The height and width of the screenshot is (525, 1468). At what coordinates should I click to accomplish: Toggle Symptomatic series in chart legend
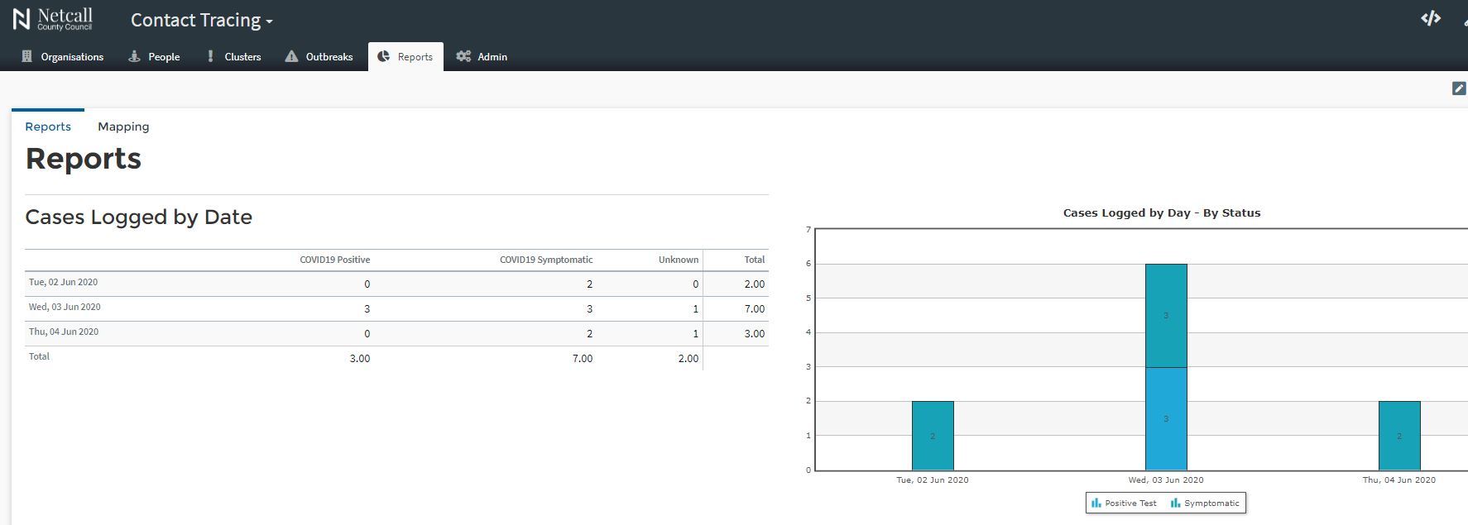(1205, 503)
